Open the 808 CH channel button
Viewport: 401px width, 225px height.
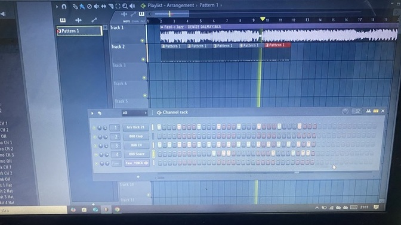pos(137,145)
